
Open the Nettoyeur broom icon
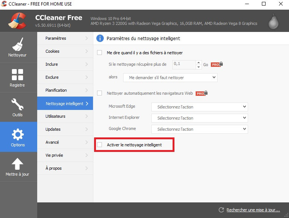18,45
